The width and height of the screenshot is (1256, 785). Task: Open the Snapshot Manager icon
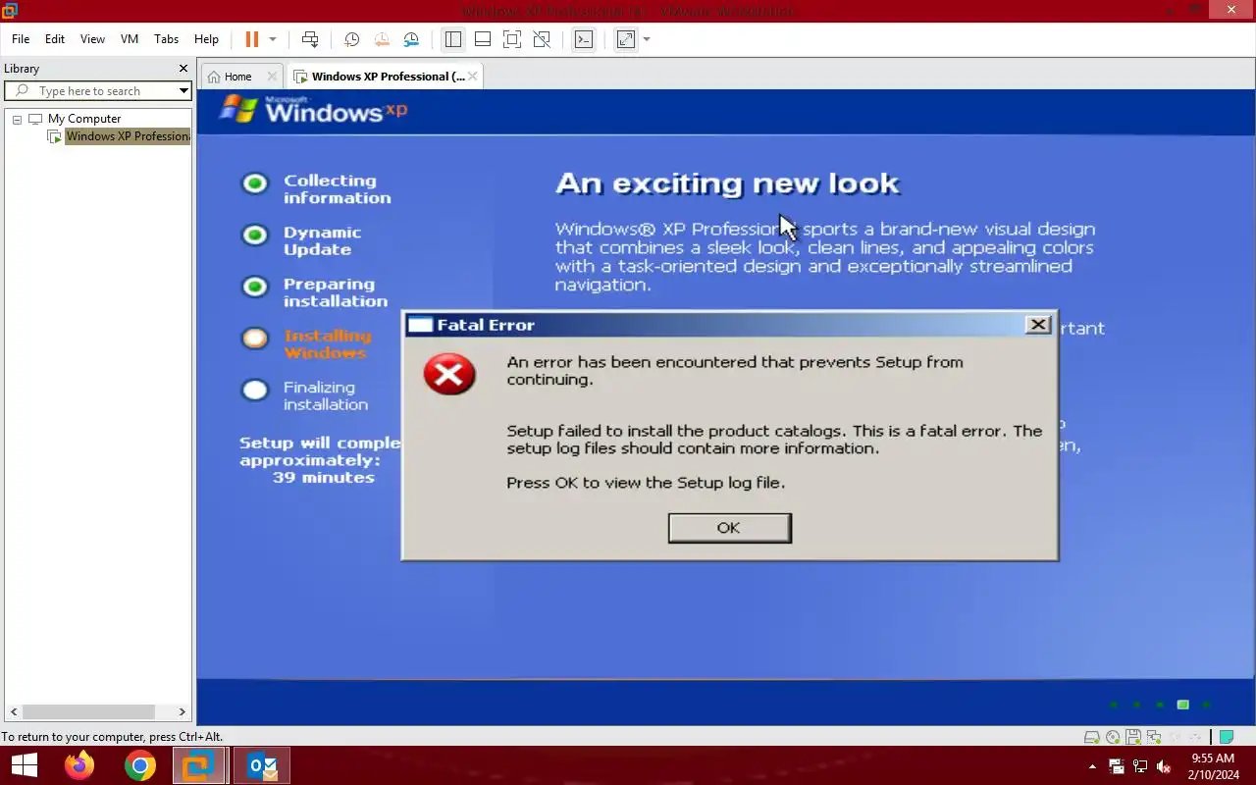(x=411, y=39)
